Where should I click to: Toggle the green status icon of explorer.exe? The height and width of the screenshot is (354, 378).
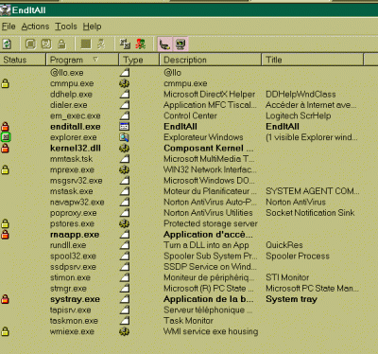(6, 137)
